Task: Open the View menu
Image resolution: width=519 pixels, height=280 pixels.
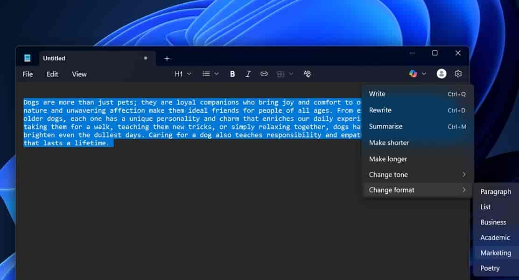Action: tap(79, 74)
